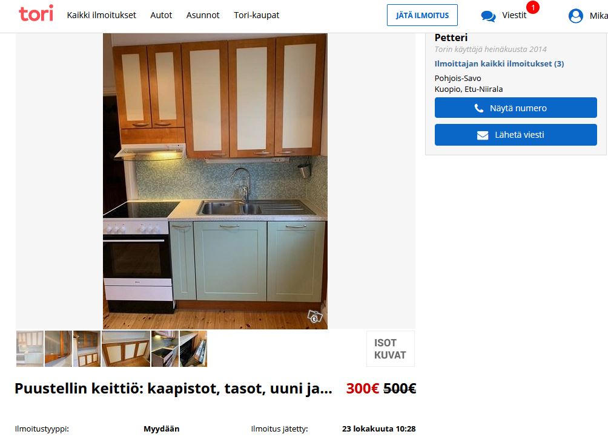Open the Viestit chat bubble icon
608x440 pixels.
coord(488,16)
